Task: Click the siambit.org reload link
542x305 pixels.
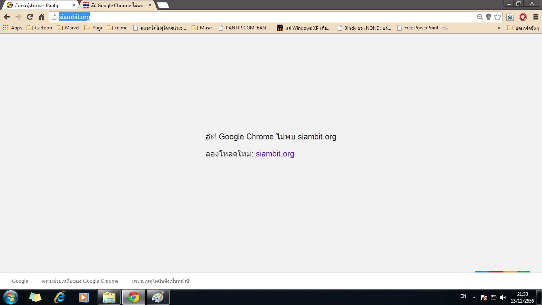Action: [x=275, y=154]
